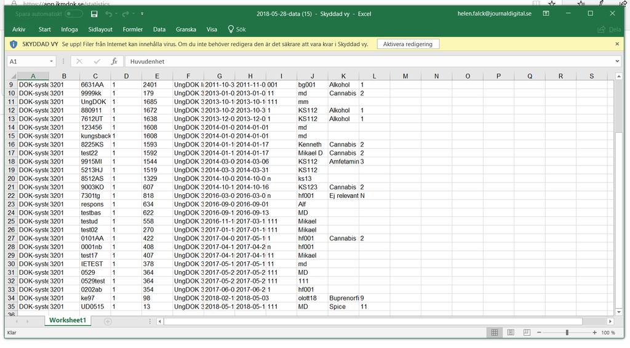Screen dimensions: 630x348
Task: Click the shield icon in Protected View bar
Action: tap(14, 44)
